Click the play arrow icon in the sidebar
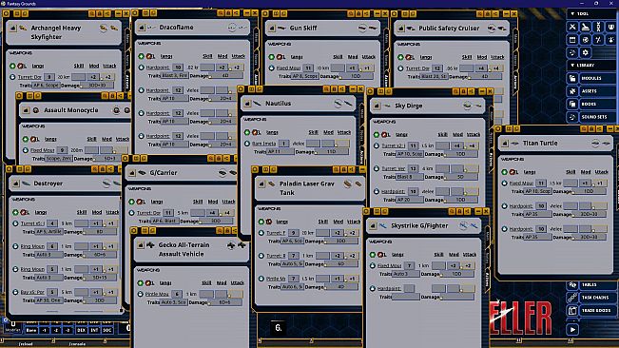The image size is (619, 348). tap(572, 329)
